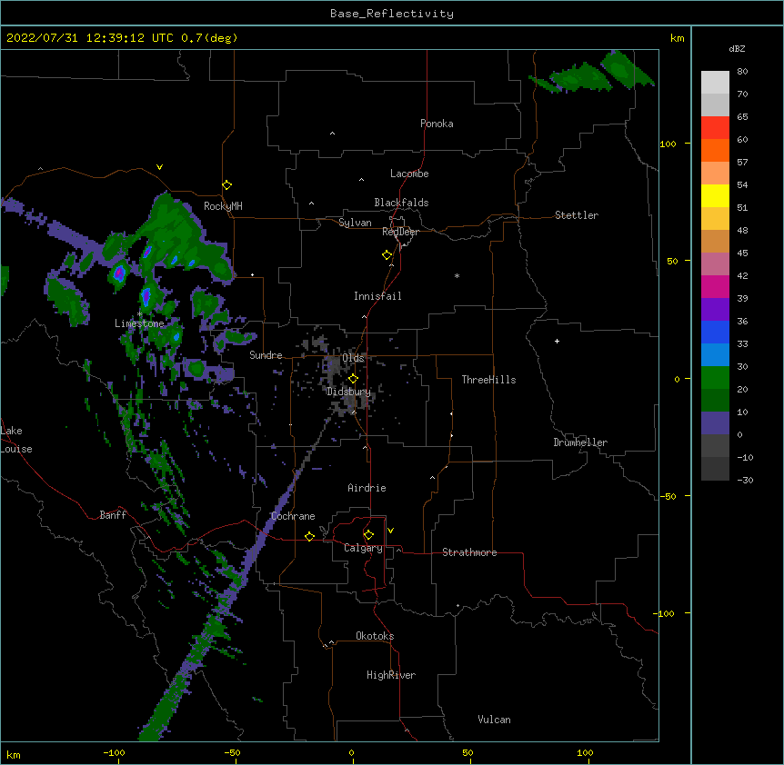
Task: Click the yellow diamond marker beside RockyMH
Action: [227, 185]
